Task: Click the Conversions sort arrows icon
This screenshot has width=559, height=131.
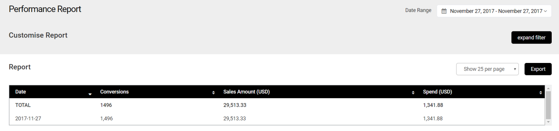Action: pos(213,93)
